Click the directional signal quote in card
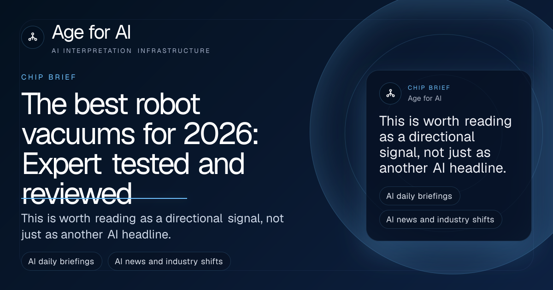This screenshot has height=290, width=553. point(445,145)
